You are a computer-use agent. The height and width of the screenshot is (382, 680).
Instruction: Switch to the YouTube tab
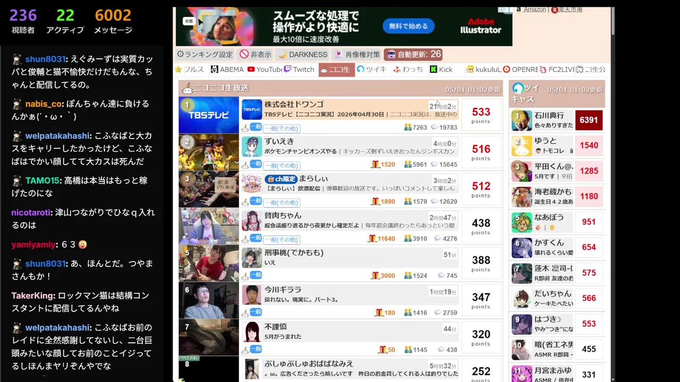264,70
